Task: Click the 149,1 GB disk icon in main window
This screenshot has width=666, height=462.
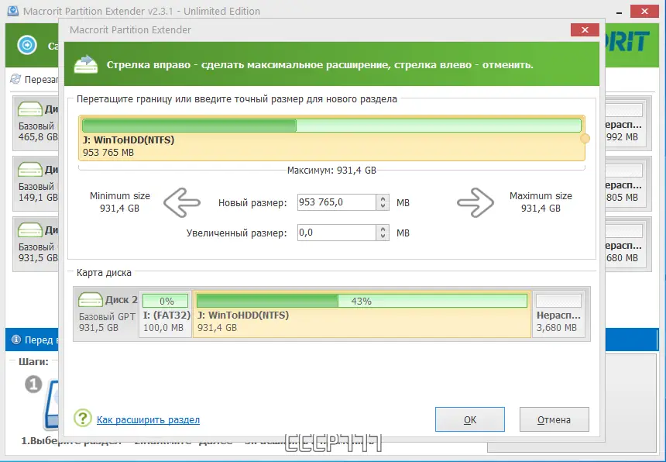Action: coord(30,170)
